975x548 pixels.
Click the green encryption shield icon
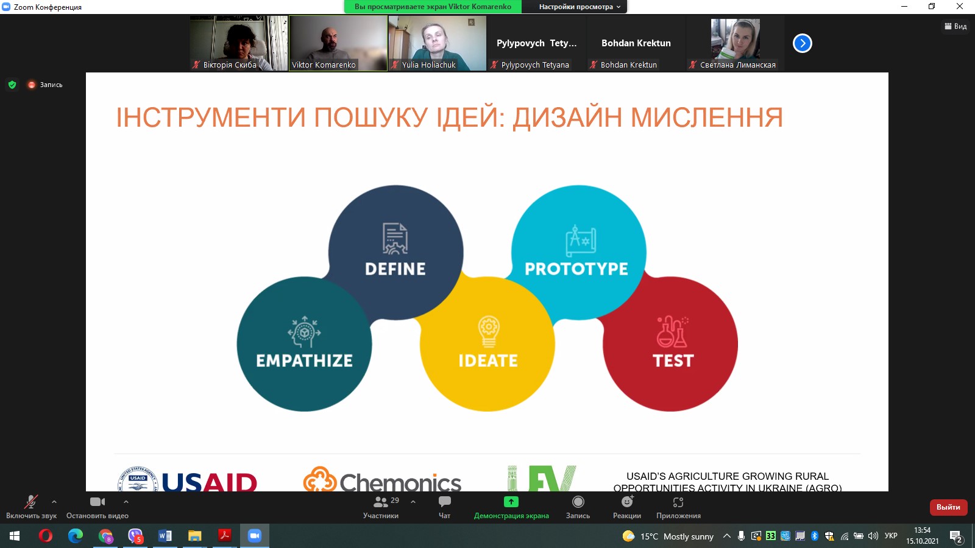(12, 85)
